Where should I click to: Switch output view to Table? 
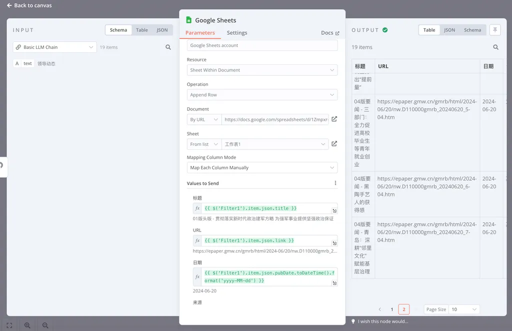429,30
